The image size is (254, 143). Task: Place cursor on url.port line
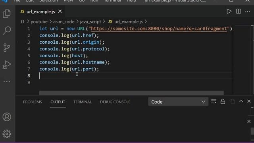[69, 69]
